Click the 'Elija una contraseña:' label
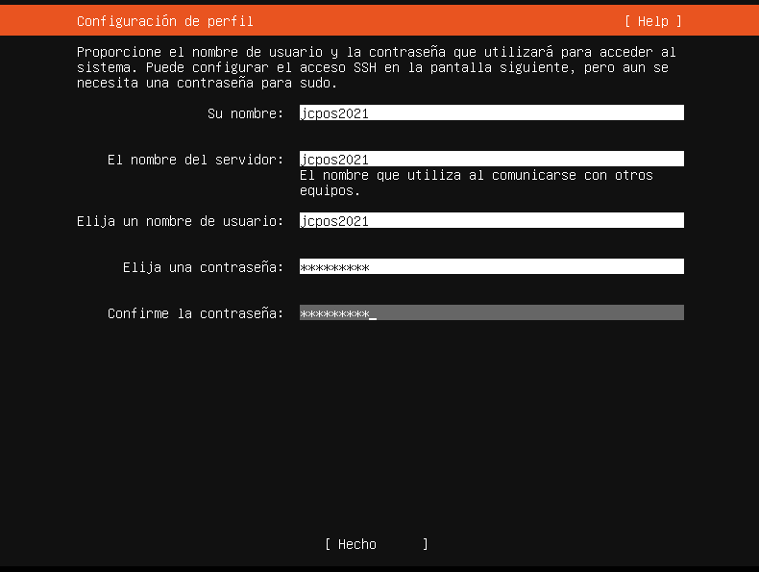This screenshot has height=572, width=759. point(203,267)
